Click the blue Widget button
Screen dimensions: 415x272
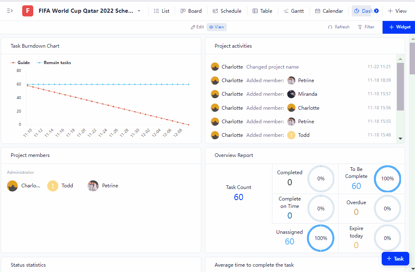(399, 27)
